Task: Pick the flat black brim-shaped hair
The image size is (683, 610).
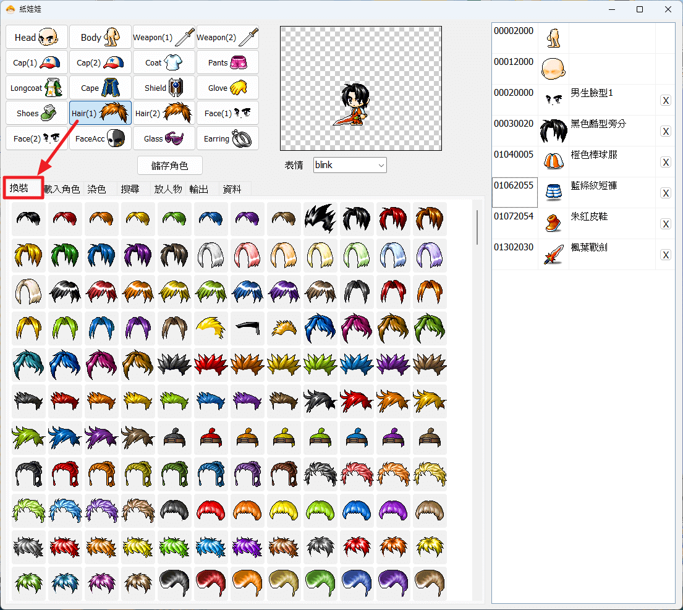Action: [247, 328]
